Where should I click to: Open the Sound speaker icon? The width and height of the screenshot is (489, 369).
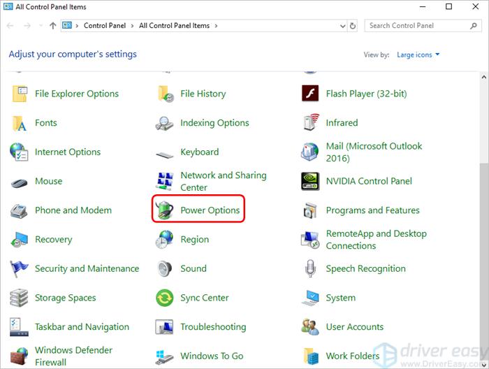click(164, 268)
